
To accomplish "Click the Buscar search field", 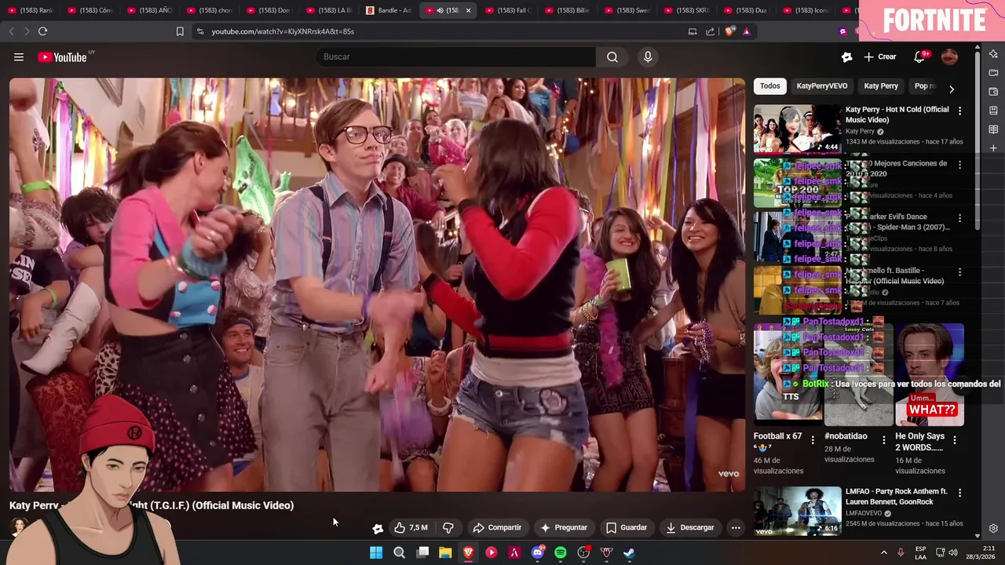I will (455, 56).
